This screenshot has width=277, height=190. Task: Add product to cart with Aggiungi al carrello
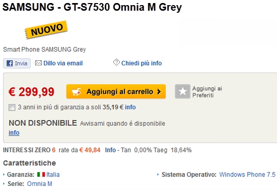(116, 91)
